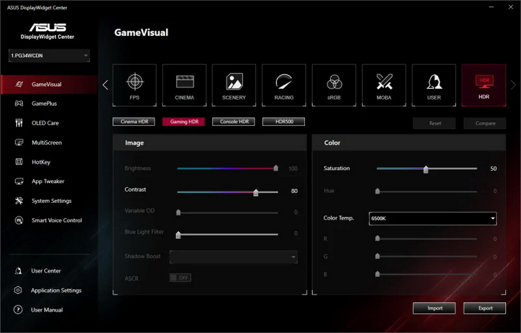The image size is (521, 333).
Task: Open the monitor selector PG34WCDN dropdown
Action: (49, 56)
